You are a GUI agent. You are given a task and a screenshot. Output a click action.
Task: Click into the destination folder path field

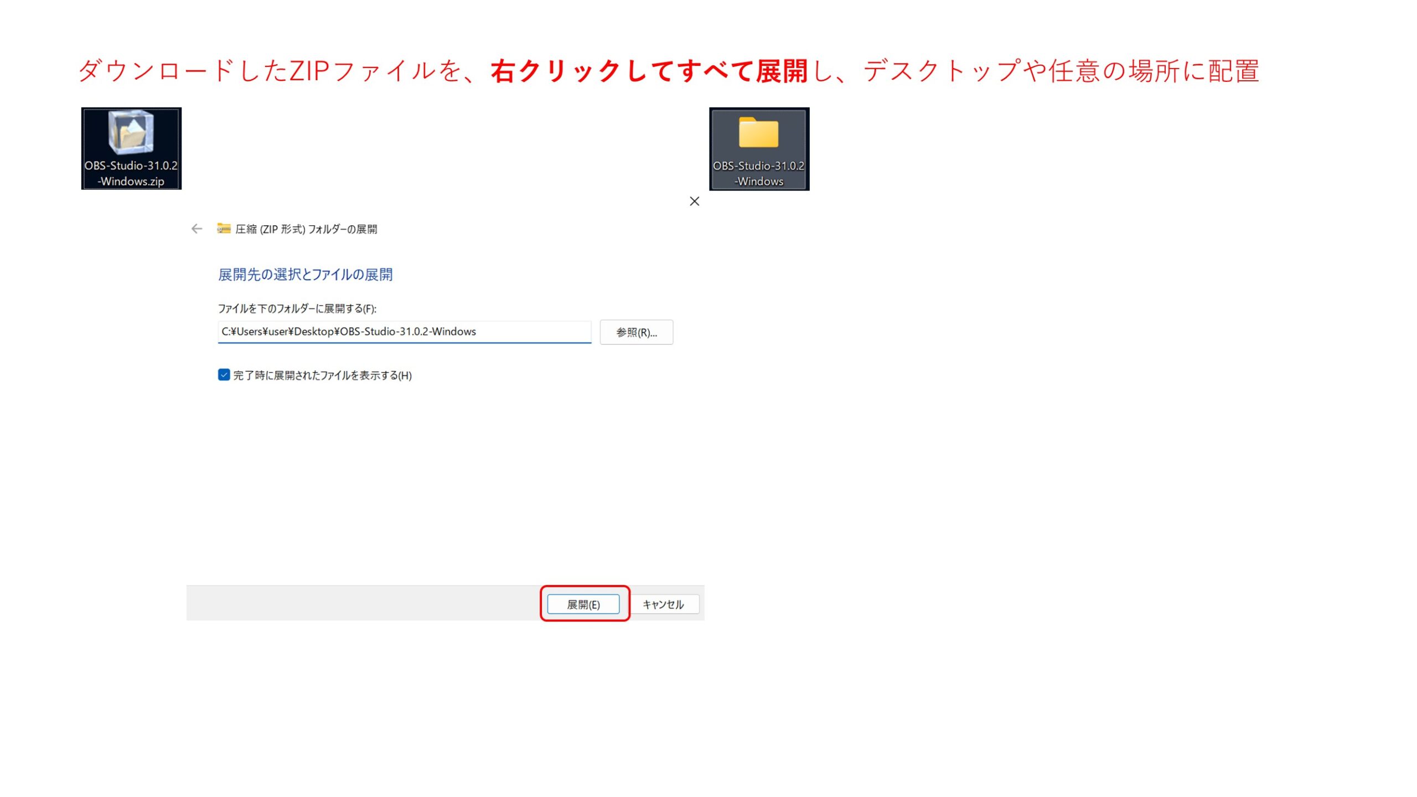coord(404,332)
